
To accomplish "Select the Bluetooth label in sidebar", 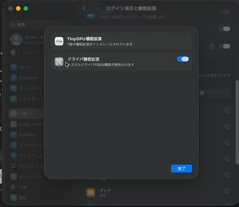I will [28, 78].
